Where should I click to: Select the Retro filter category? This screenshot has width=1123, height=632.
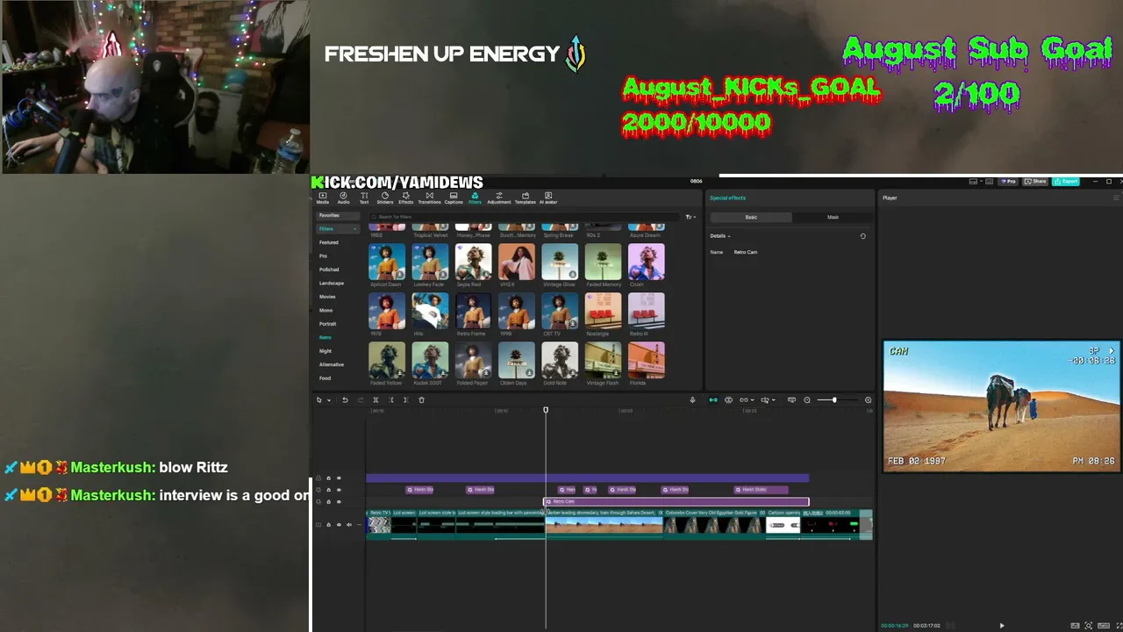click(325, 337)
